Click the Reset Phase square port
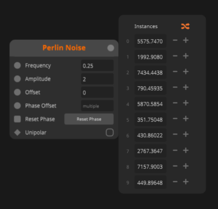This screenshot has height=209, width=218. (x=17, y=119)
